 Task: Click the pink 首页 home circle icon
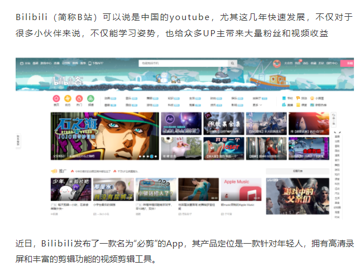tap(56, 99)
